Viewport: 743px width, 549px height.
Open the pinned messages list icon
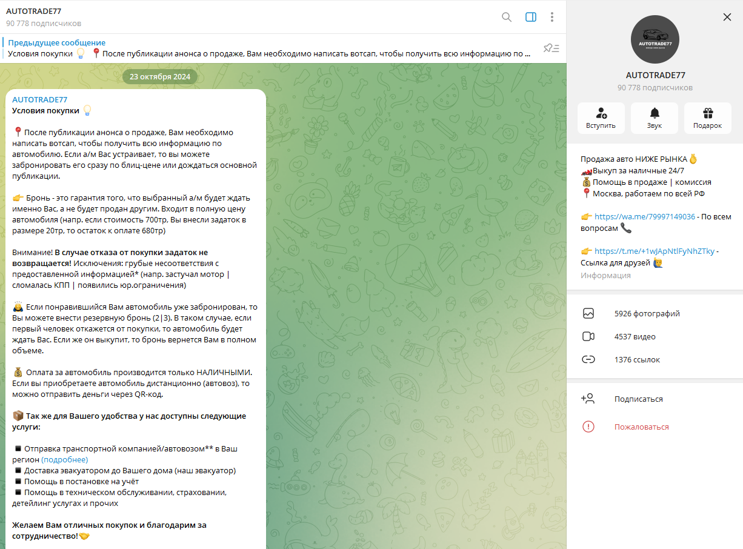point(551,48)
